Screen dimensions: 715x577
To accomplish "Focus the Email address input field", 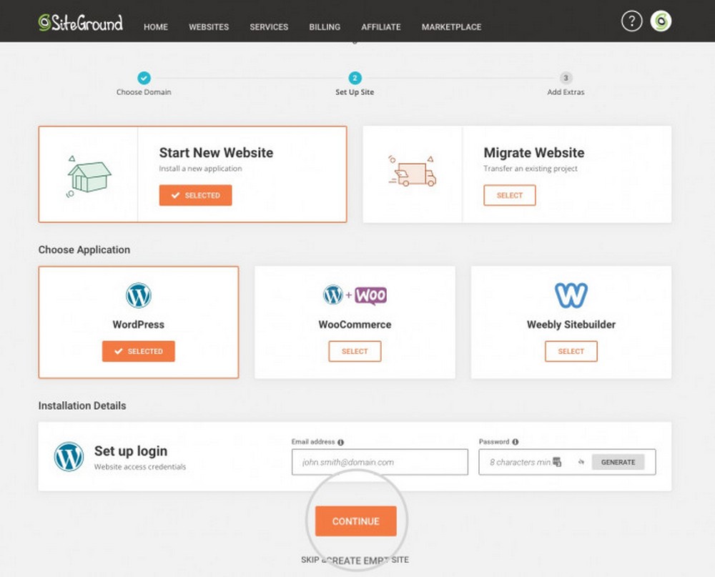I will 380,462.
